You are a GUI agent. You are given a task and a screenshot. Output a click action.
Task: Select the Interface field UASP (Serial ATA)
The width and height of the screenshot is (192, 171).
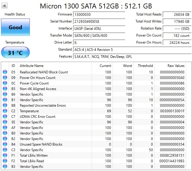99,28
